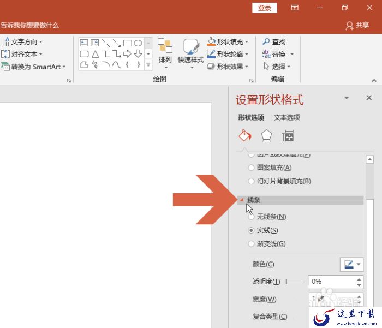Switch to 形状选项 tab

pos(251,117)
